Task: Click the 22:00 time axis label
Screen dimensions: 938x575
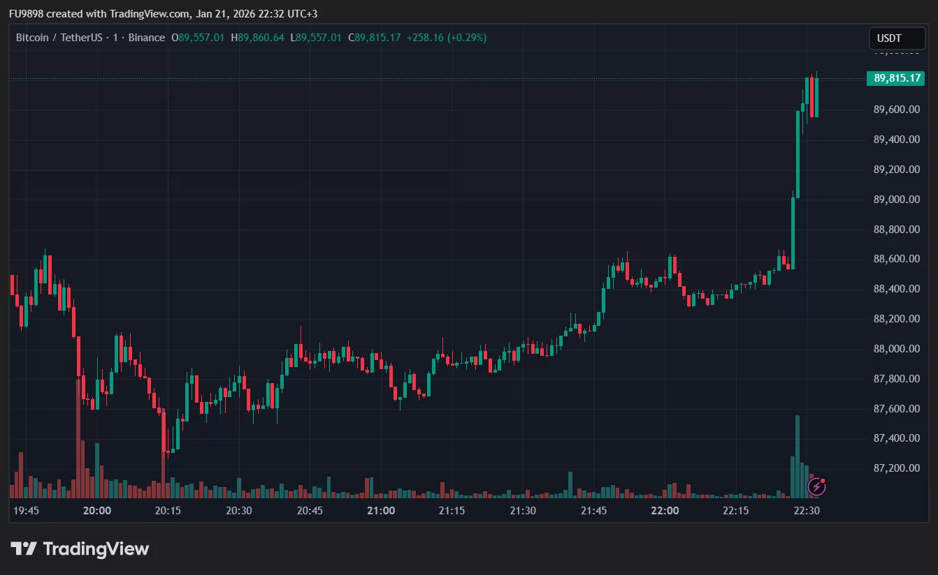Action: point(664,511)
